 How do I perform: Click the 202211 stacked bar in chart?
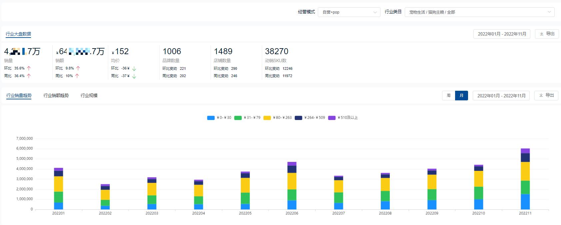525,179
